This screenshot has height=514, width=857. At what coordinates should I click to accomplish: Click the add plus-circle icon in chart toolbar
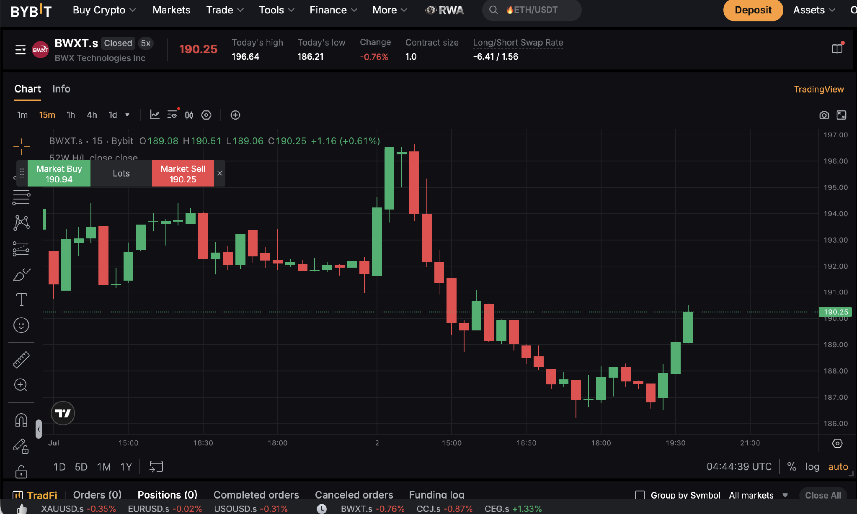click(x=235, y=115)
